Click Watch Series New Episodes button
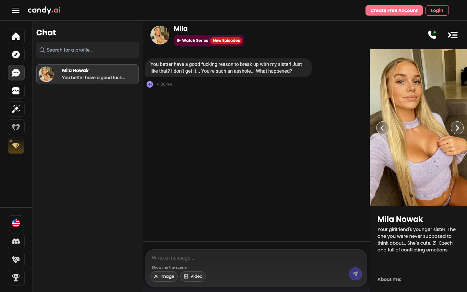The width and height of the screenshot is (467, 292). coord(209,41)
